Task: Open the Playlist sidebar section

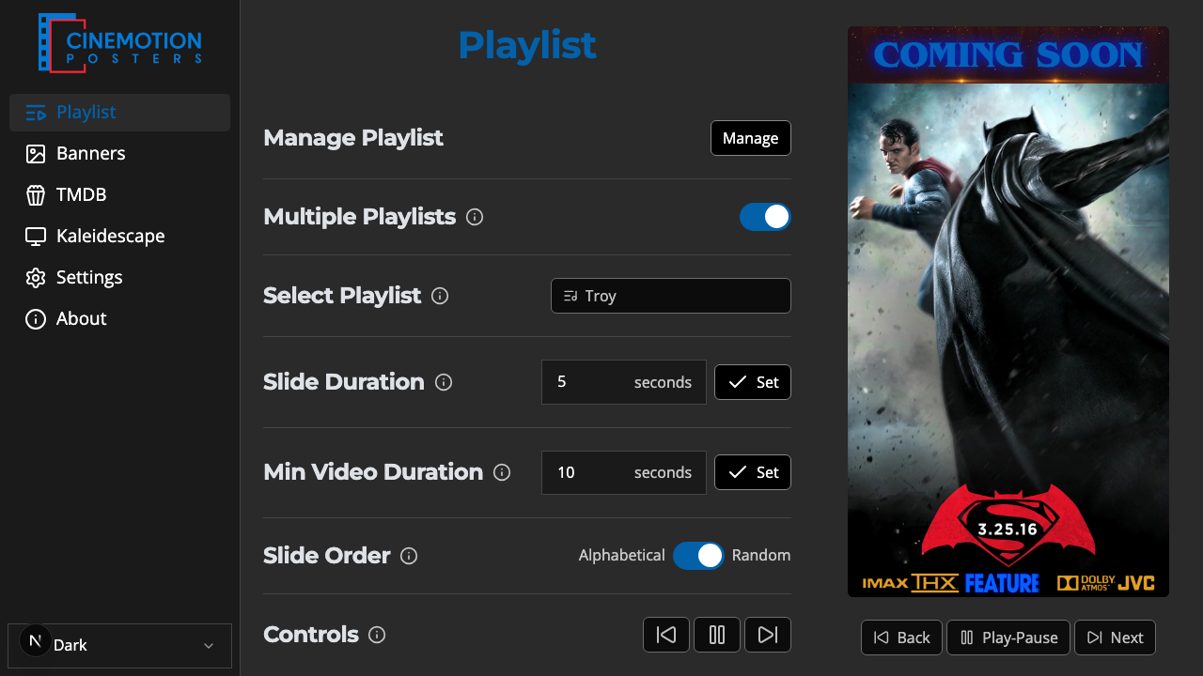Action: [x=119, y=113]
